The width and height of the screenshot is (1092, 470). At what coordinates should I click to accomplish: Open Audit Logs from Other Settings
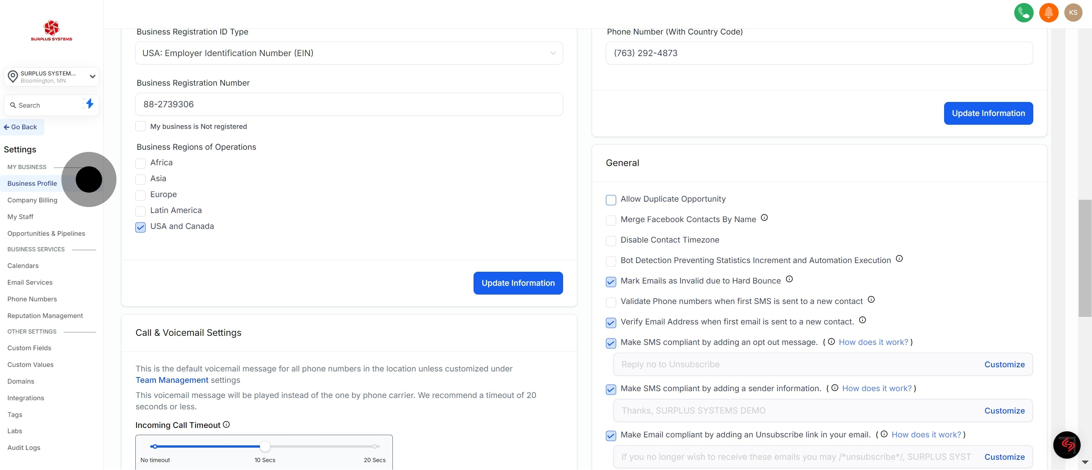tap(24, 448)
